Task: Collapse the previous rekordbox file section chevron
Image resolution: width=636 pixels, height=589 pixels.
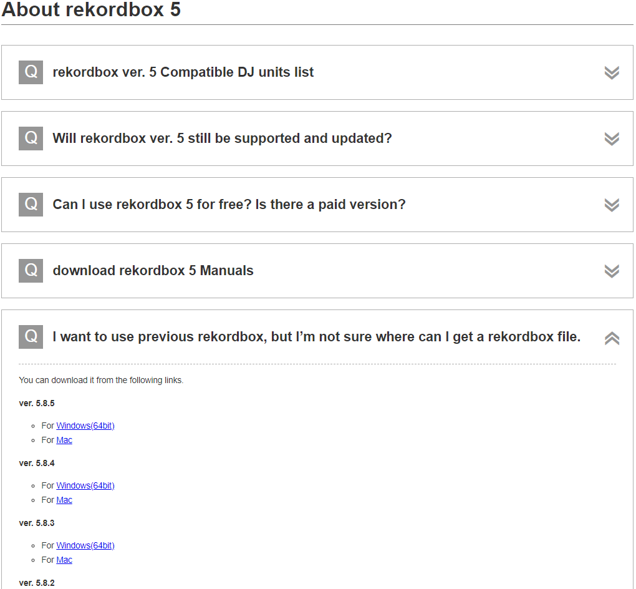Action: 611,338
